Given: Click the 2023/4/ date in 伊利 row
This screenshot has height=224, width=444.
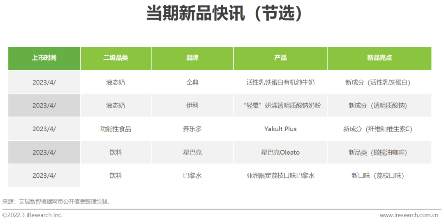Looking at the screenshot, I should coord(44,105).
